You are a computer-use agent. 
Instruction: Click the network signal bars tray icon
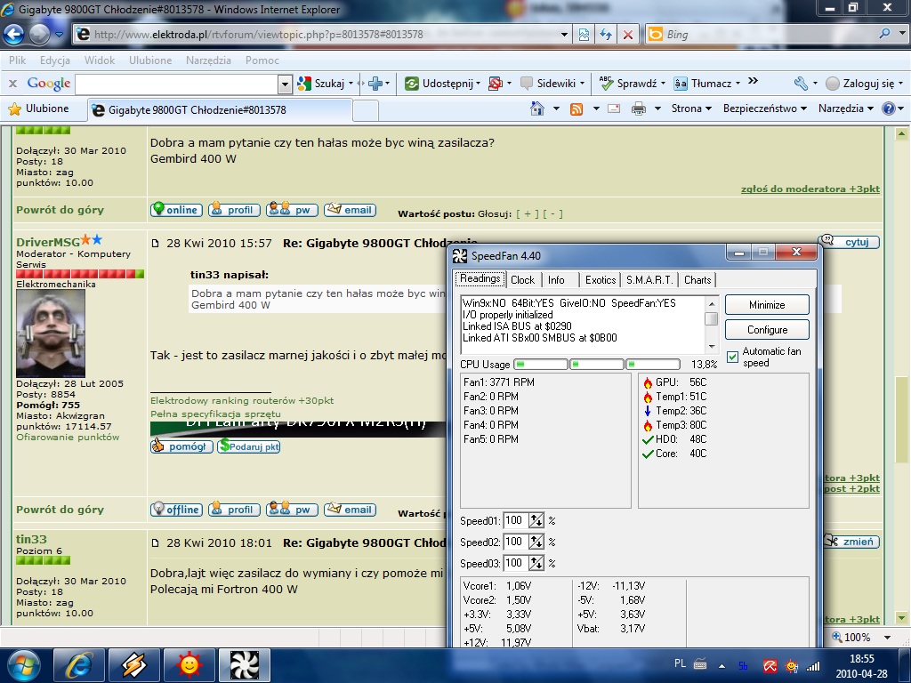point(813,666)
